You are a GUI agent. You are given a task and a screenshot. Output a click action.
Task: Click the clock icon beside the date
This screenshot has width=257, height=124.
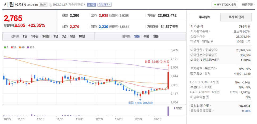pyautogui.click(x=50, y=5)
